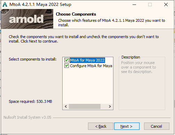Cancel the MtoA setup
175x135 pixels.
[157, 126]
